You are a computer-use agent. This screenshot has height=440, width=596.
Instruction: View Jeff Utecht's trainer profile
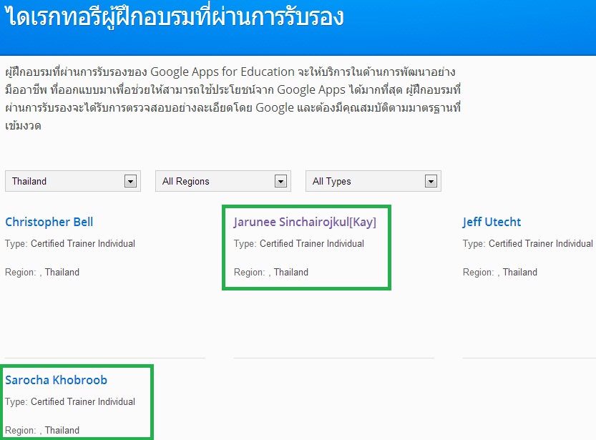[492, 222]
